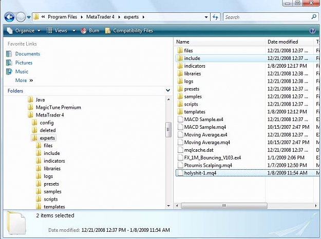Click the Forward navigation arrow button
Screen dimensions: 321x239
click(x=21, y=17)
